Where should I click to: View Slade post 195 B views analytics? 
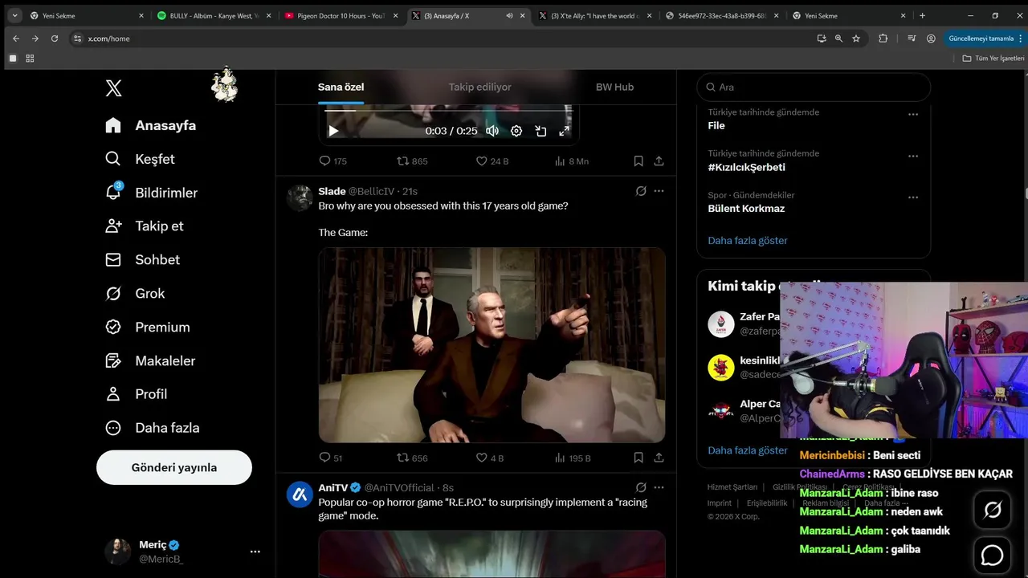tap(572, 458)
